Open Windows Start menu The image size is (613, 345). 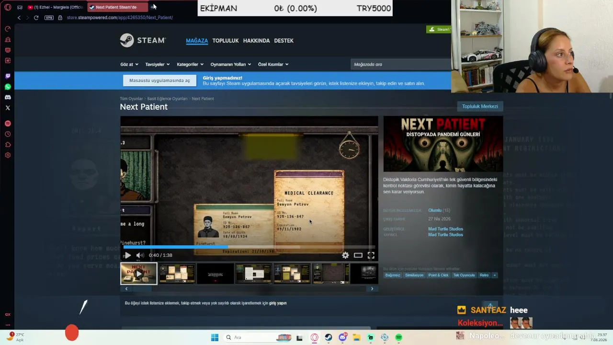point(215,337)
